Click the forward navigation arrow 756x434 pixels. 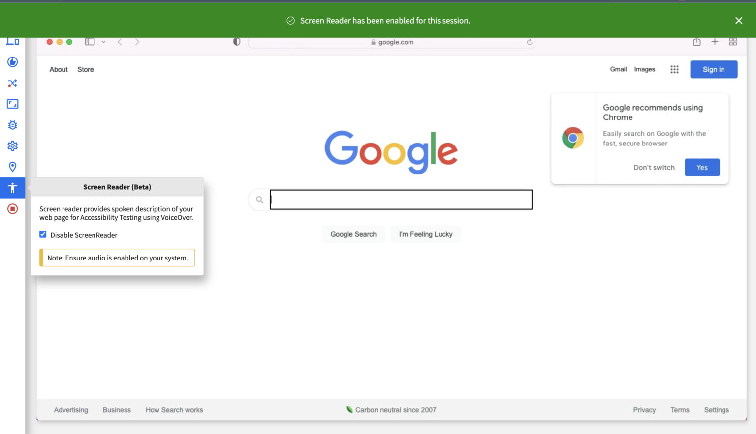(137, 42)
